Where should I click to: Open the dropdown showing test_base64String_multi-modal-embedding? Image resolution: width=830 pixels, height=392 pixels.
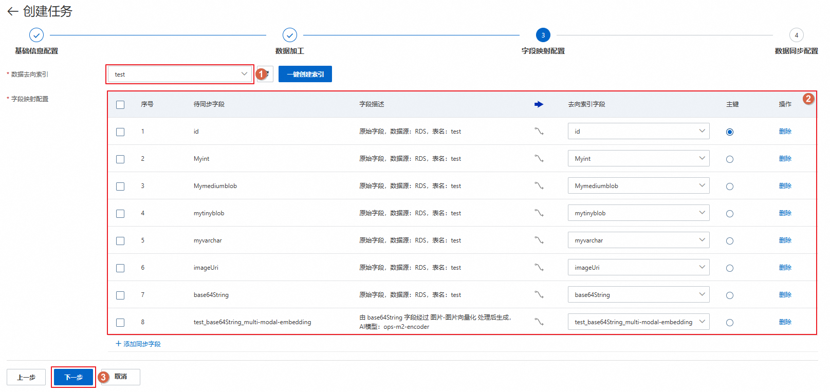638,322
